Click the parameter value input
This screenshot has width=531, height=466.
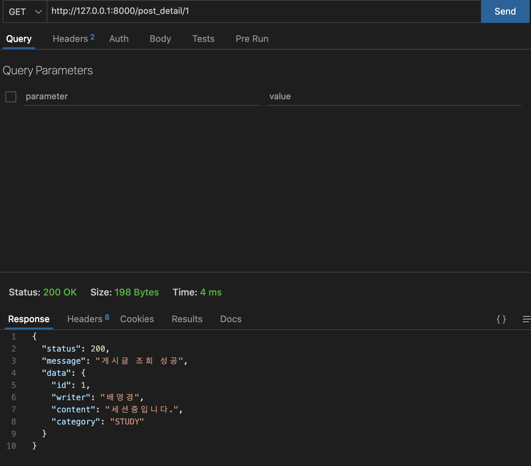394,97
